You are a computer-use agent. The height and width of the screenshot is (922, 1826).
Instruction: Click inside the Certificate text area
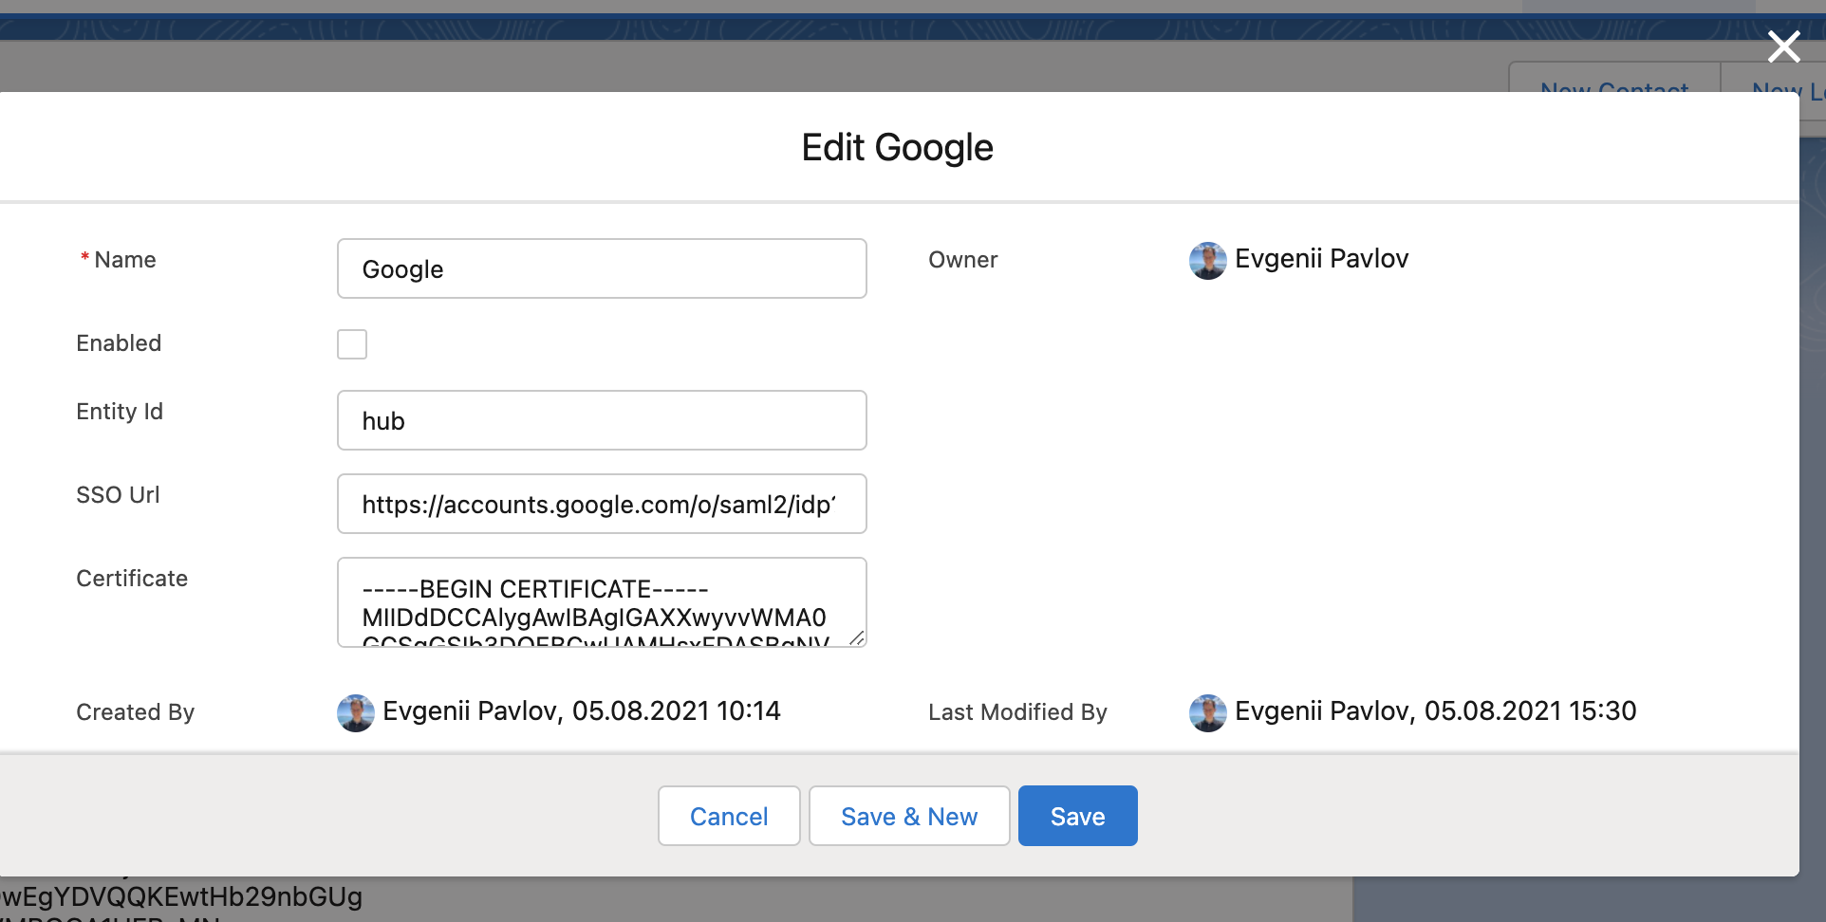click(x=602, y=602)
